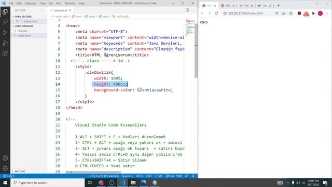Click the editor horizontal scrollbar thumb
332x187 pixels.
tap(93, 172)
